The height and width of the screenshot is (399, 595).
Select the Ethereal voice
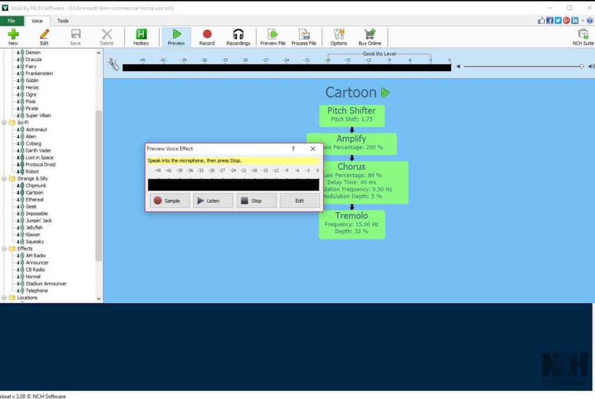pos(35,200)
